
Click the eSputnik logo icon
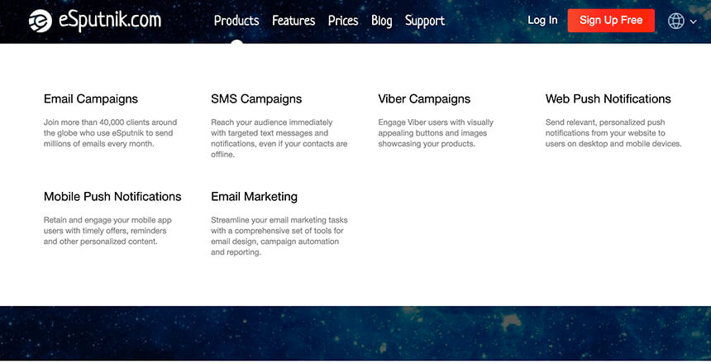click(40, 21)
